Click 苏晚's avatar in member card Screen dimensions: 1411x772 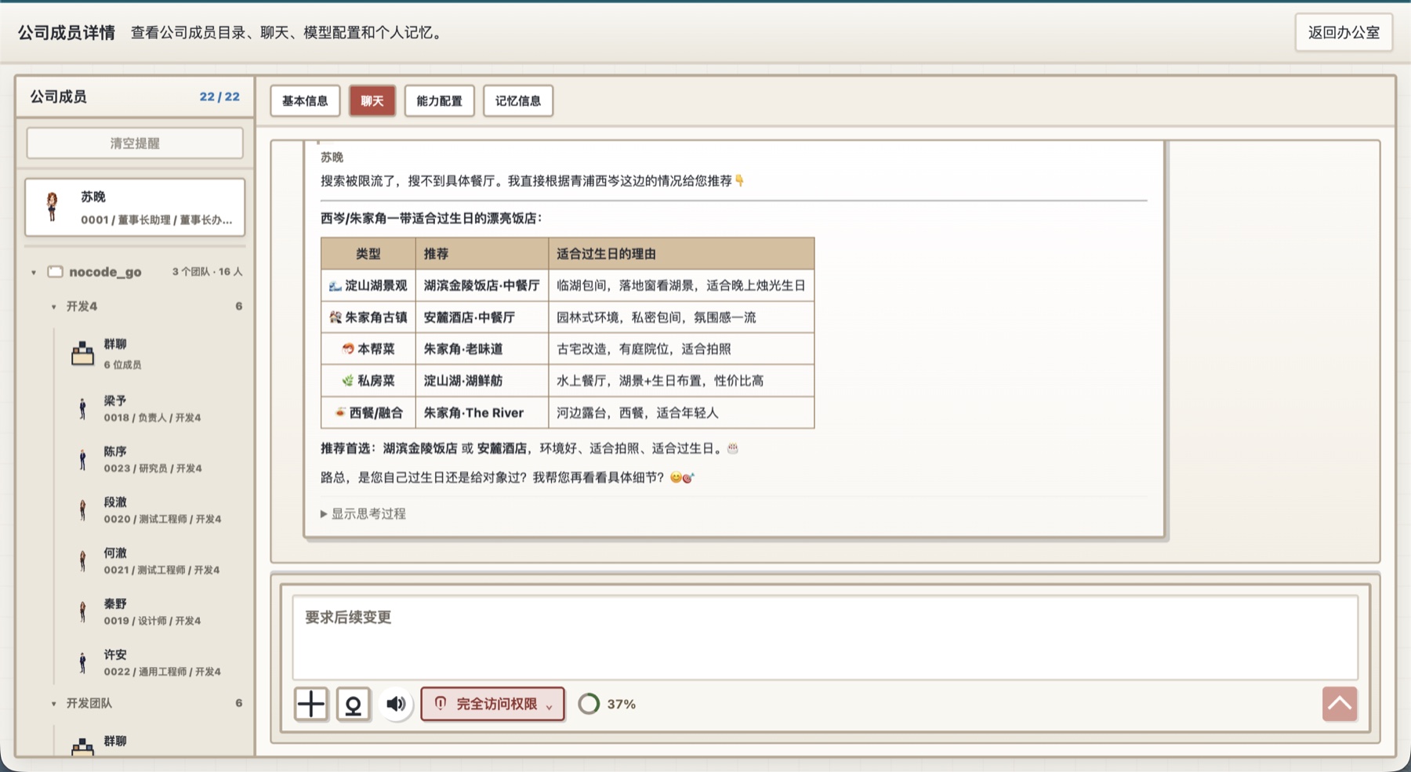53,207
